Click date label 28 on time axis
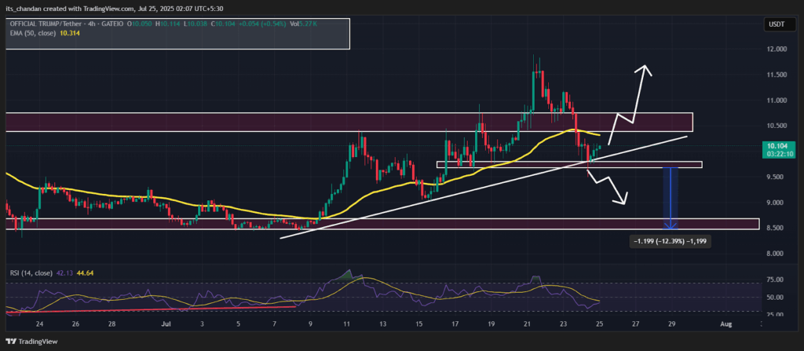 pos(111,324)
